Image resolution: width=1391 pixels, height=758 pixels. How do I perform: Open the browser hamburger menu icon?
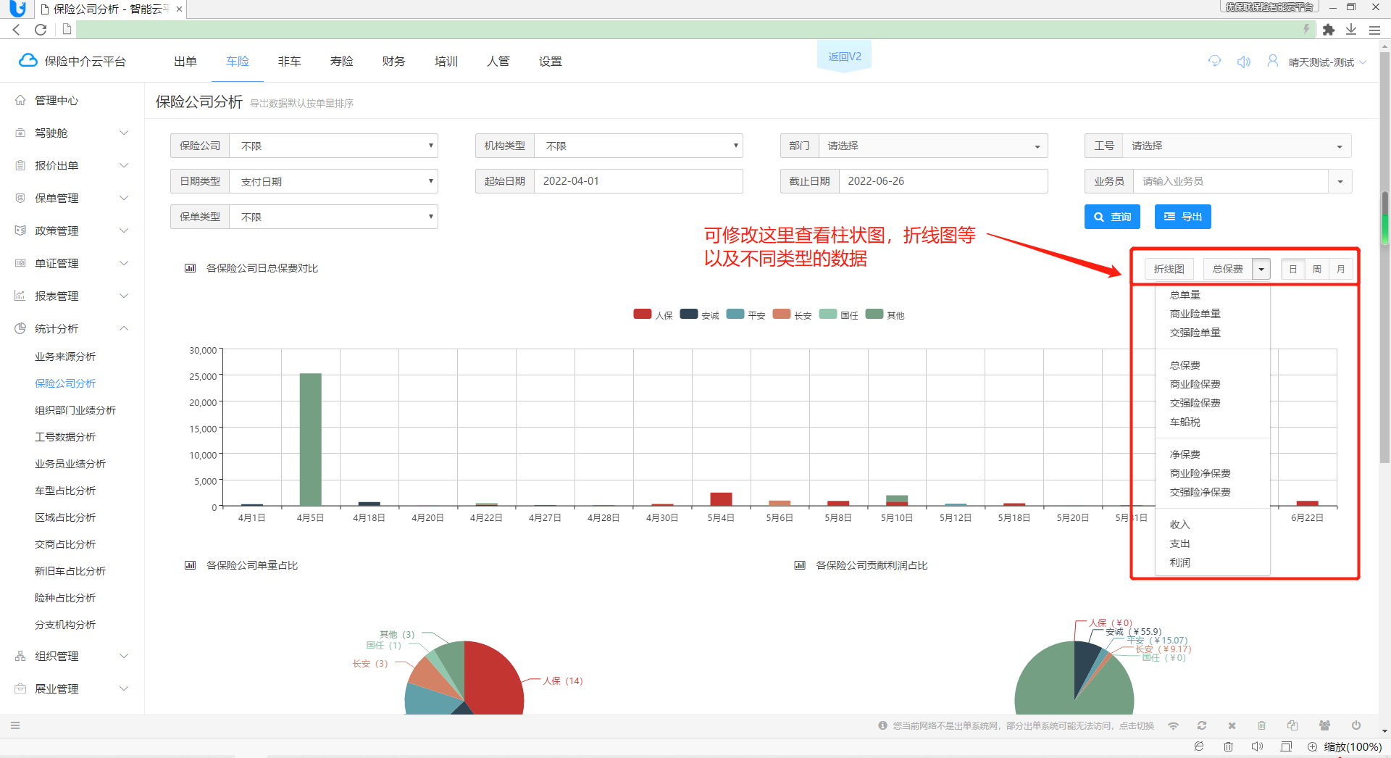[1374, 30]
